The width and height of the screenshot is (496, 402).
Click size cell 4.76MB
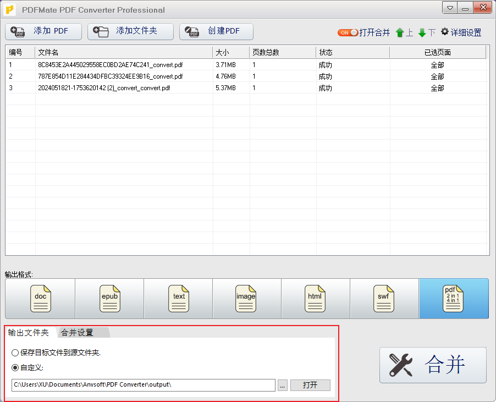click(x=225, y=76)
